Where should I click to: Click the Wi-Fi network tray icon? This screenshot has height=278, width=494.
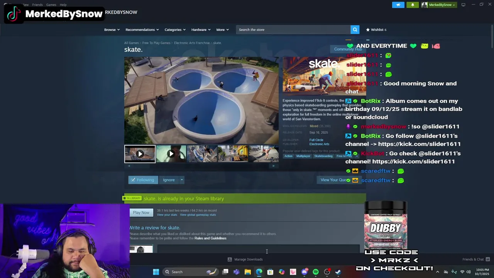coord(462,272)
